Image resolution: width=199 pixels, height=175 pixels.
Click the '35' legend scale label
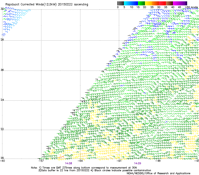pos(166,7)
